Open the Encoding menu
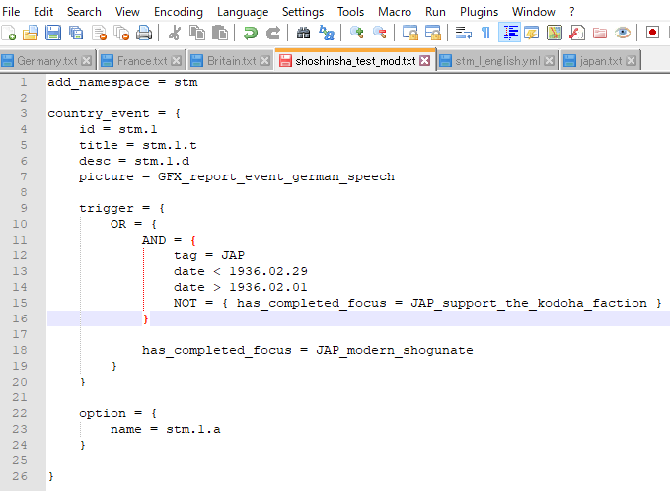This screenshot has width=670, height=491. [x=179, y=12]
